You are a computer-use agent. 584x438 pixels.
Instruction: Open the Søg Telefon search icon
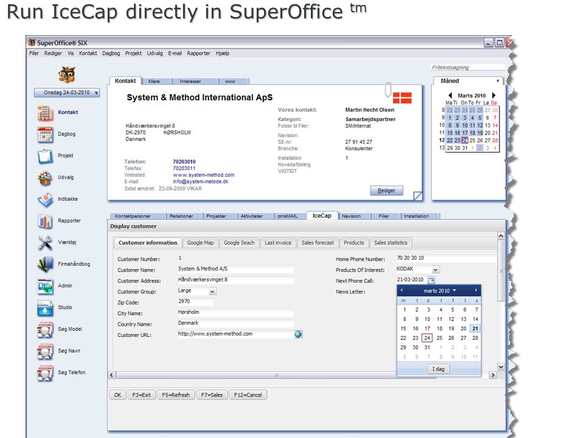45,372
